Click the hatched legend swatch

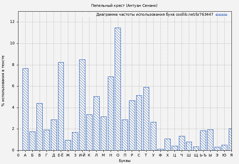[x=221, y=15]
